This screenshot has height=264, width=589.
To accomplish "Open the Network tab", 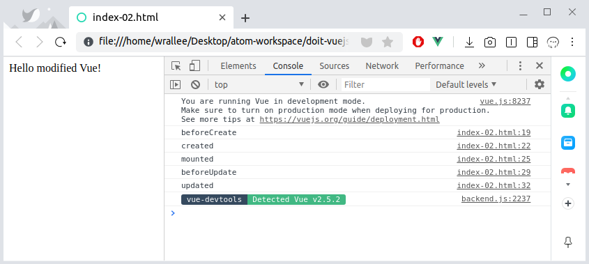I will [x=382, y=66].
